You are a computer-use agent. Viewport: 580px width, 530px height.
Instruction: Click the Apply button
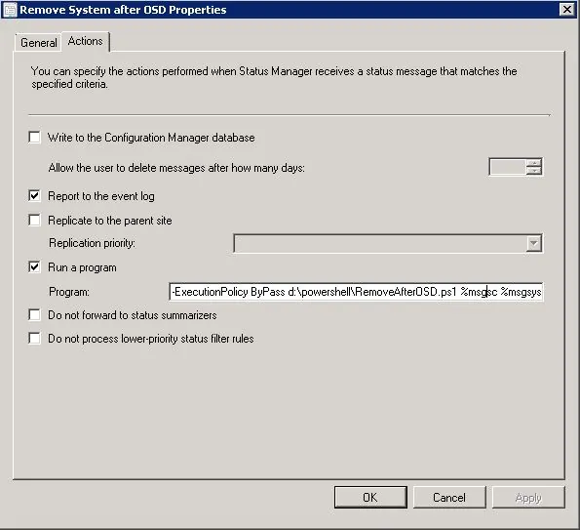pyautogui.click(x=528, y=498)
